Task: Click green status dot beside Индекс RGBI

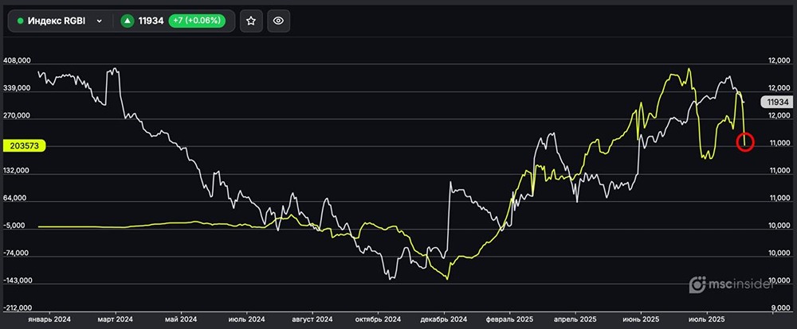Action: tap(20, 21)
